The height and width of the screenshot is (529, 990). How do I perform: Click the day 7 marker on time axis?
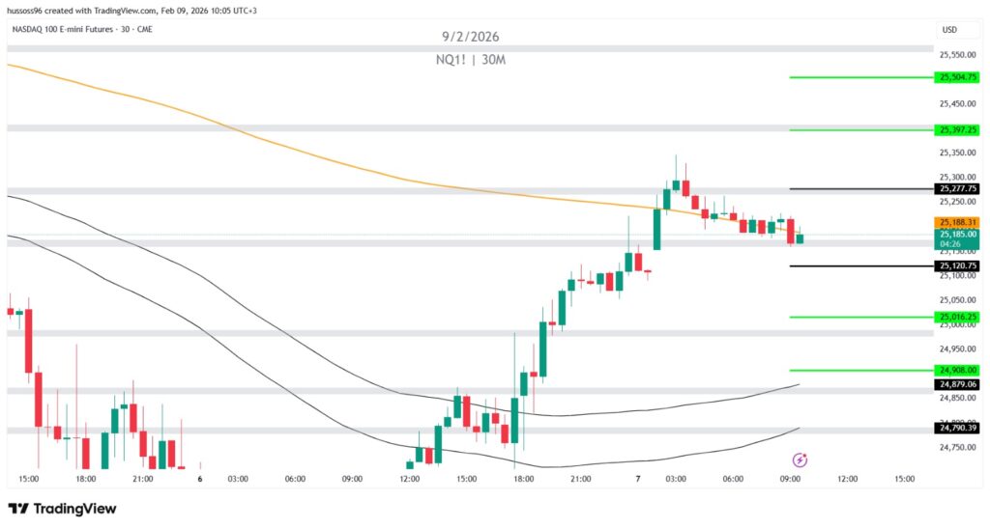coord(638,479)
